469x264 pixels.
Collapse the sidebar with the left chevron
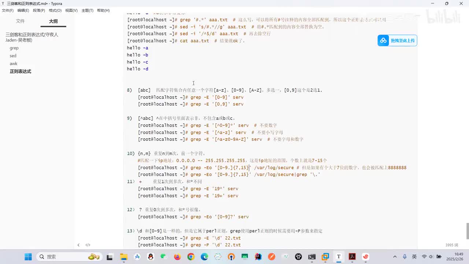tap(78, 245)
